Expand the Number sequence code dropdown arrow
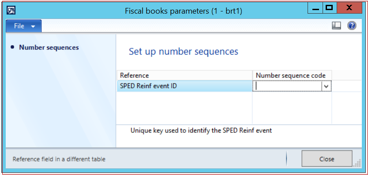This screenshot has width=368, height=175. point(326,86)
